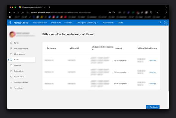Screen dimensions: 176x118
Task: Click the Ihre Informationen person icon
Action: [x=11, y=48]
